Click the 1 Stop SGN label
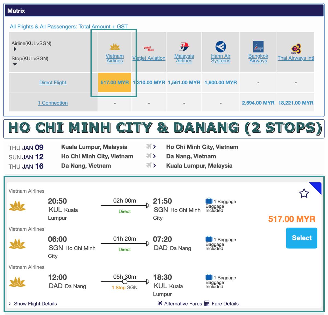The height and width of the screenshot is (315, 328). click(125, 287)
